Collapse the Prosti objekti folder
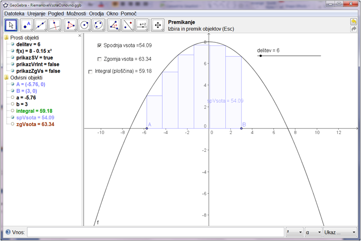 click(x=7, y=37)
